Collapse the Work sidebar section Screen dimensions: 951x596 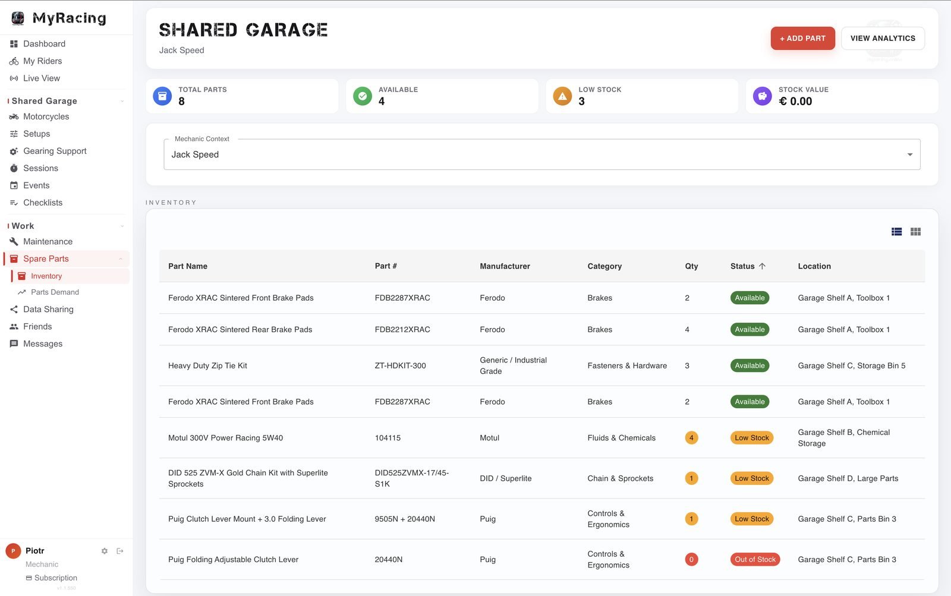pos(122,226)
